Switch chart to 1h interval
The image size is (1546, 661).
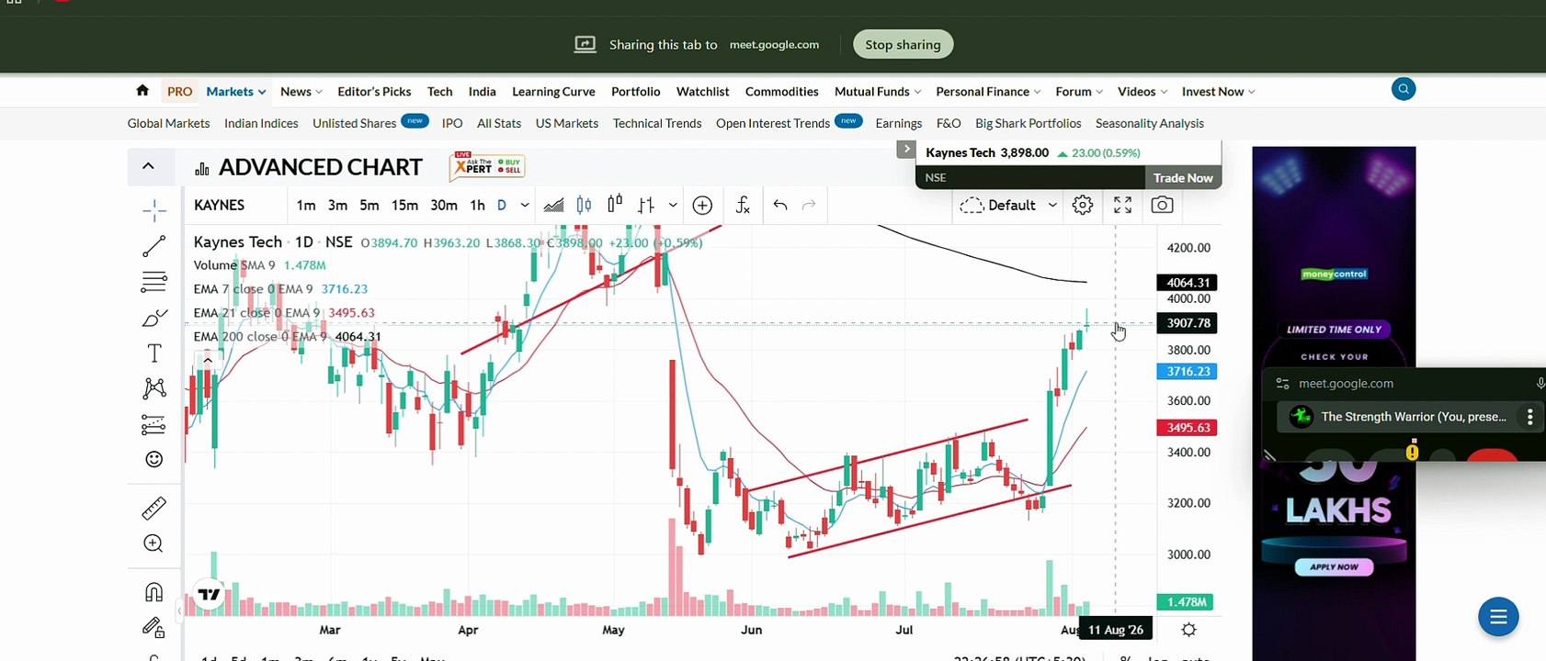[x=477, y=205]
